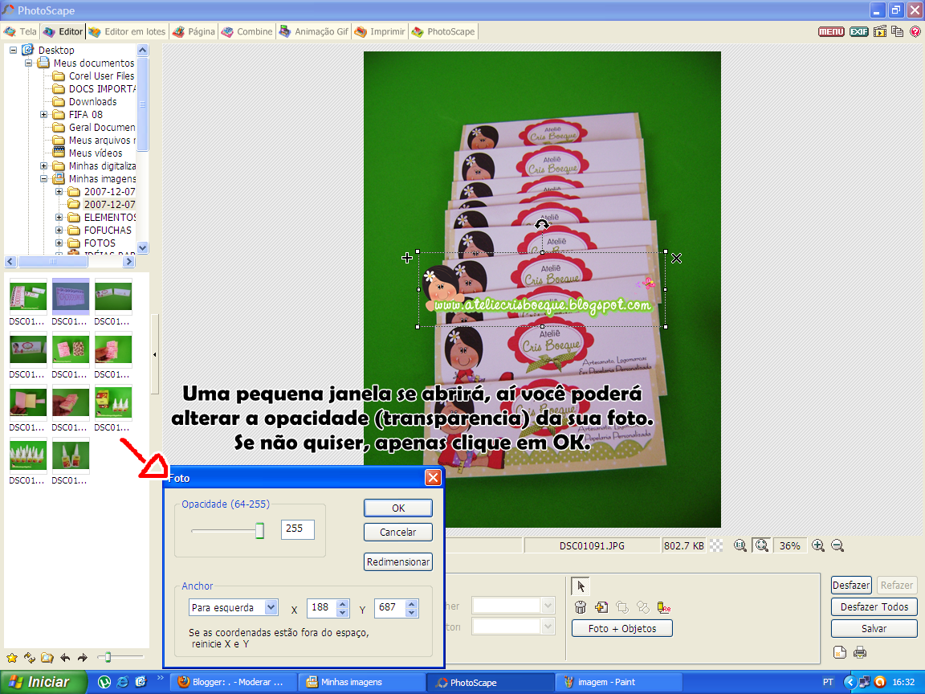Expand the FOTOS folder node
Image resolution: width=925 pixels, height=694 pixels.
(59, 243)
